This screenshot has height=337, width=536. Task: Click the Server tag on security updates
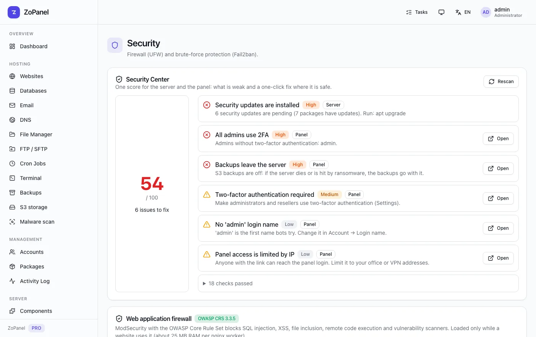pos(333,105)
